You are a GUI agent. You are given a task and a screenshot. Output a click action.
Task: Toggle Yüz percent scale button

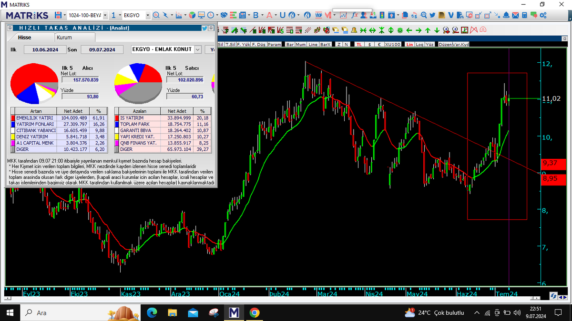[429, 44]
